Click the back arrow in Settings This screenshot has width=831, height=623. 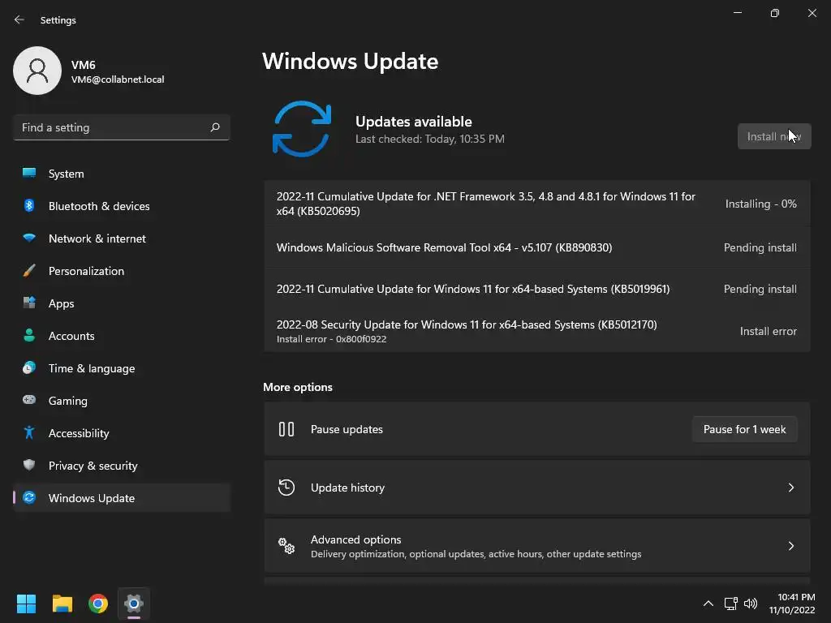coord(19,19)
